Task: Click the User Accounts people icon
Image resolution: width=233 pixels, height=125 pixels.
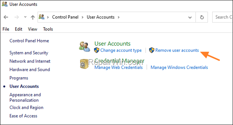Action: pyautogui.click(x=84, y=47)
